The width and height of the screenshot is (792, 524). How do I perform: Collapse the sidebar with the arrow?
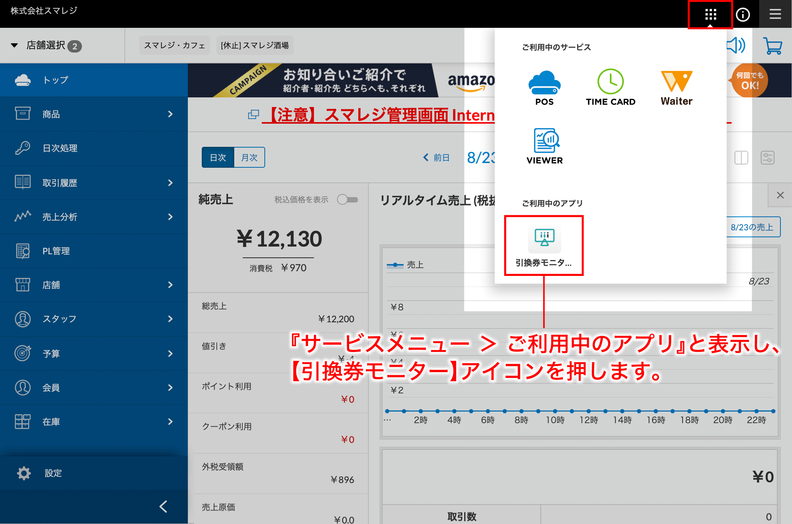[164, 507]
